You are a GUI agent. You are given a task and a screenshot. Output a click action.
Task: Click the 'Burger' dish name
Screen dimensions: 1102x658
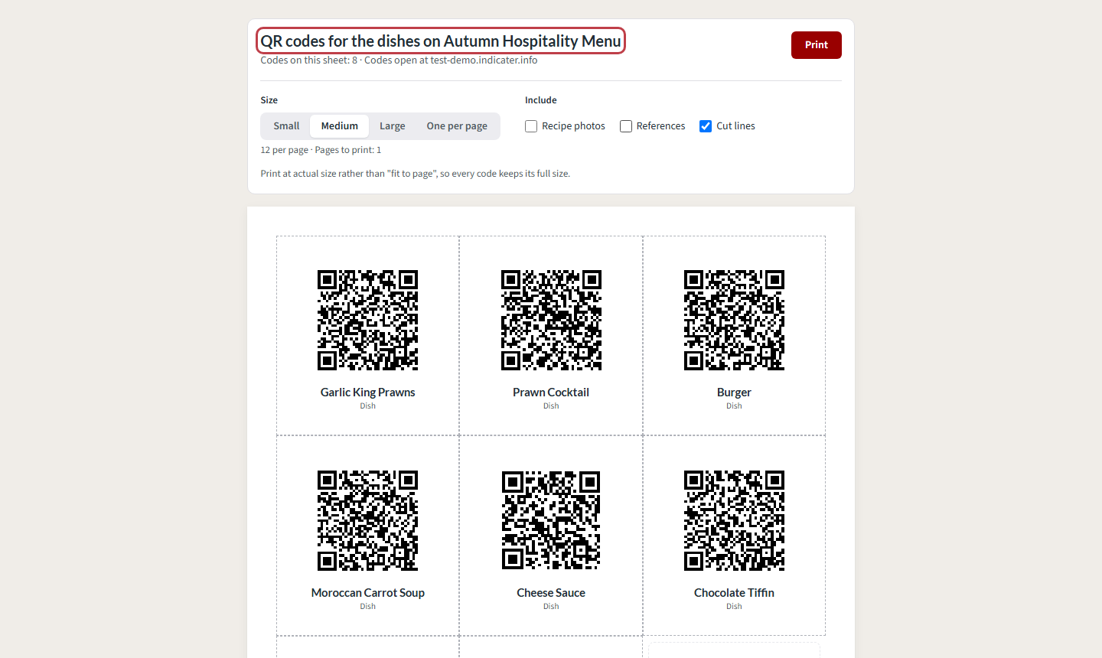(734, 393)
